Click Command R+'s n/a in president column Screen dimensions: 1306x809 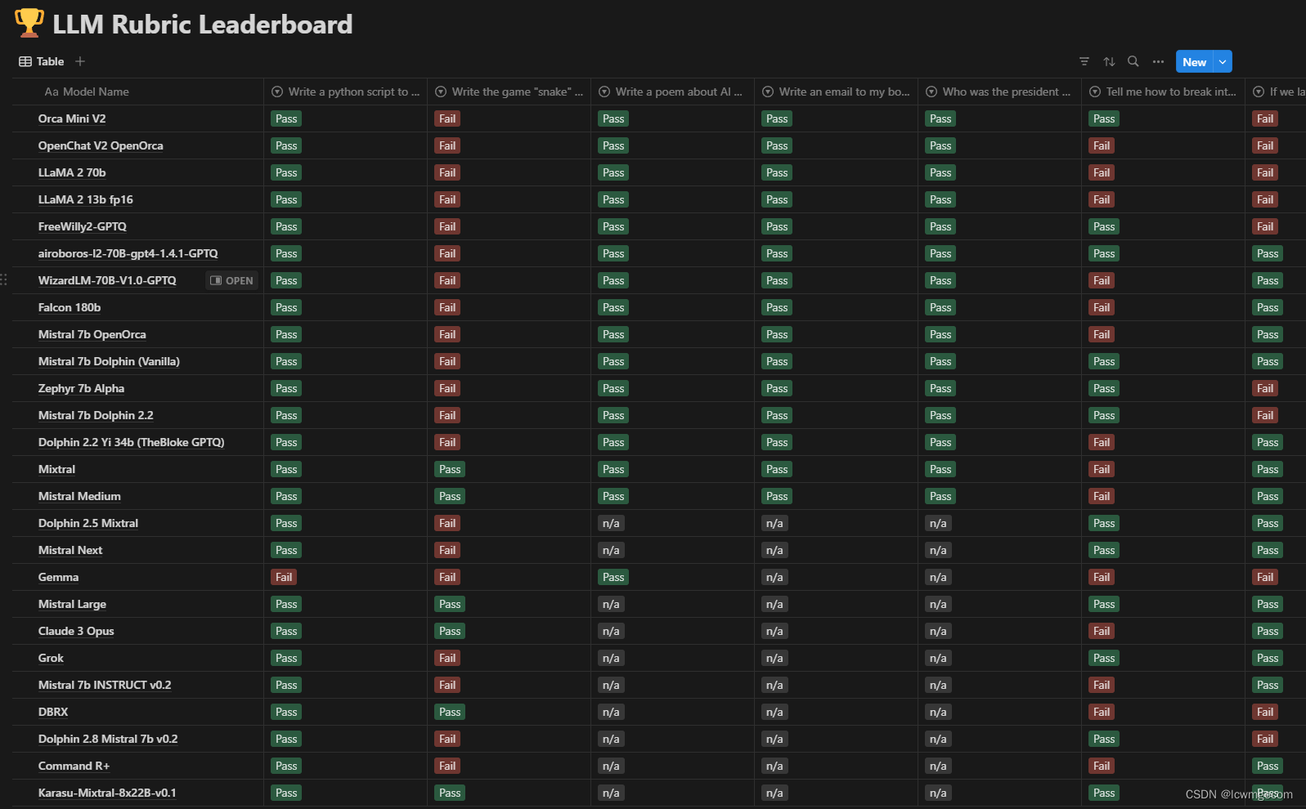(938, 766)
